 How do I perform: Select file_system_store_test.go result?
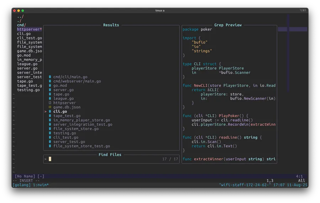click(82, 146)
